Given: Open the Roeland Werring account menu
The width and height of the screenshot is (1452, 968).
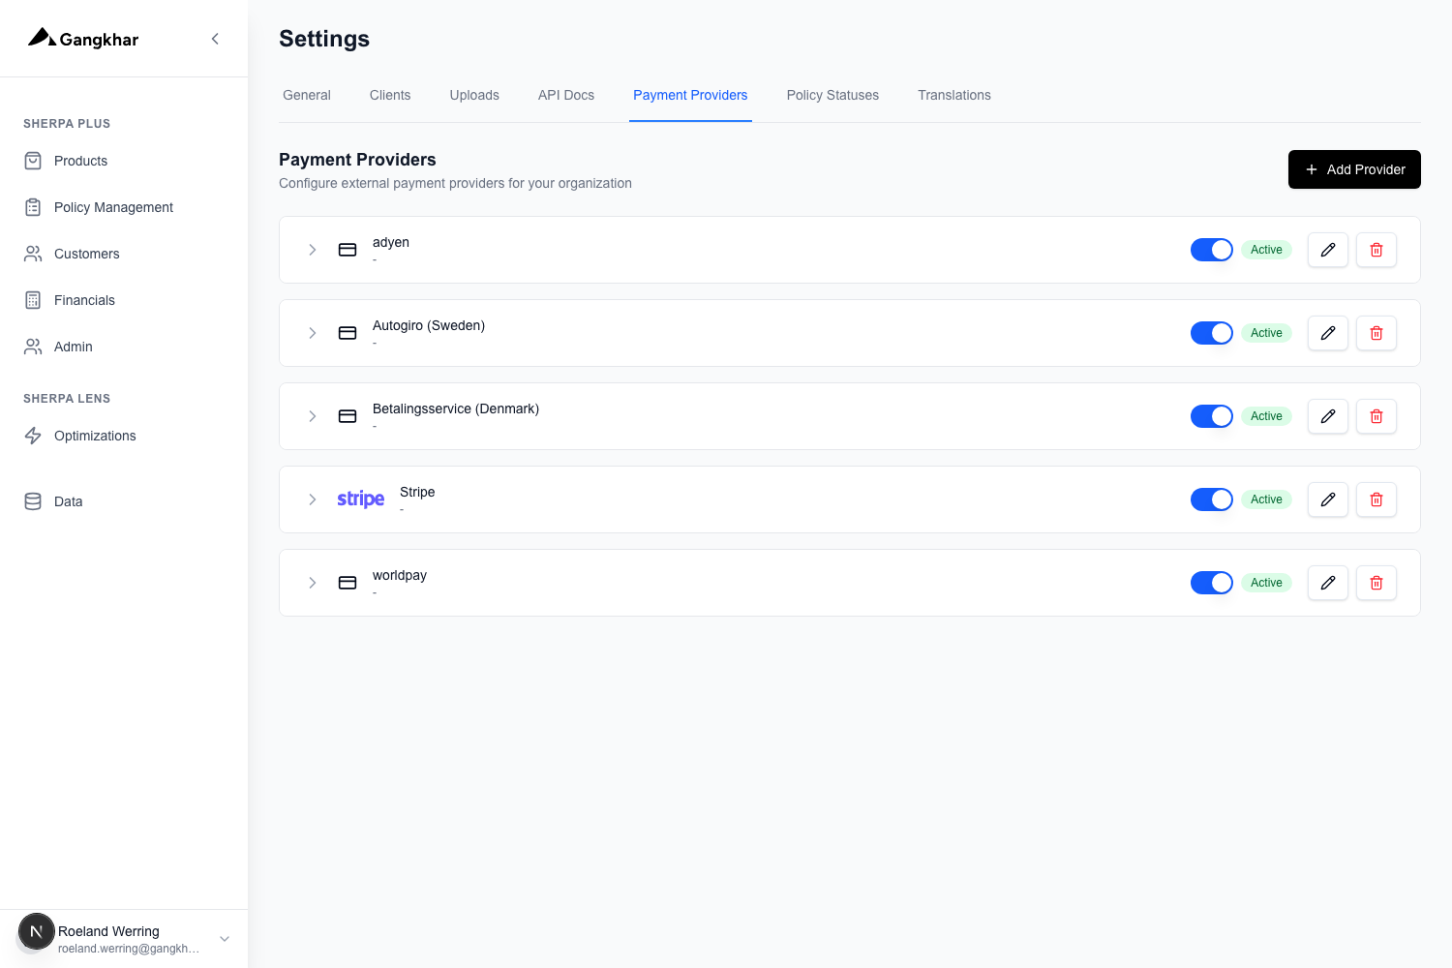Looking at the screenshot, I should coord(124,938).
